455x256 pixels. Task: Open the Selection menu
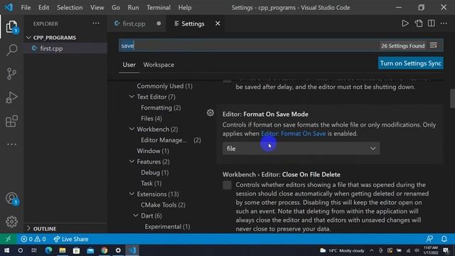(70, 8)
